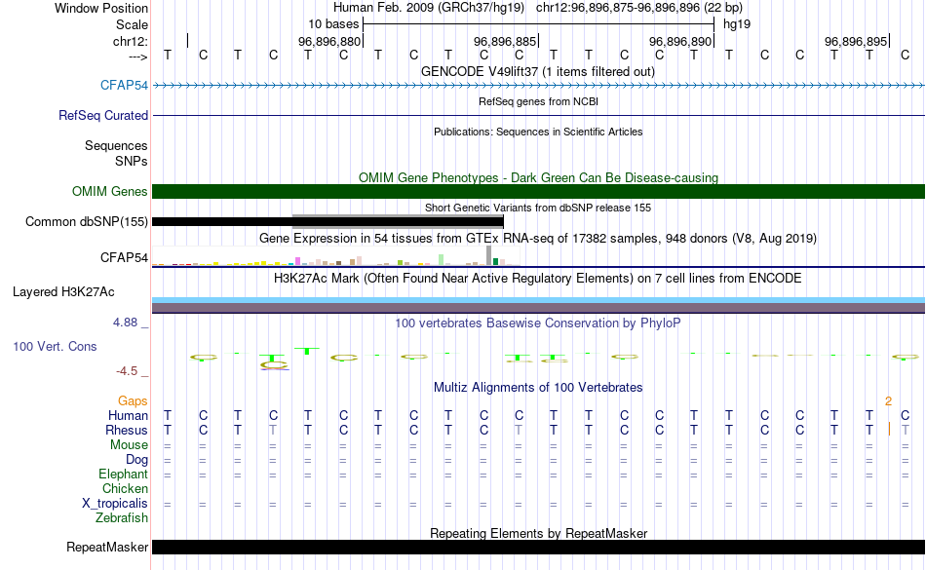The height and width of the screenshot is (570, 926).
Task: Select the OMIM Genes track label
Action: [x=110, y=191]
